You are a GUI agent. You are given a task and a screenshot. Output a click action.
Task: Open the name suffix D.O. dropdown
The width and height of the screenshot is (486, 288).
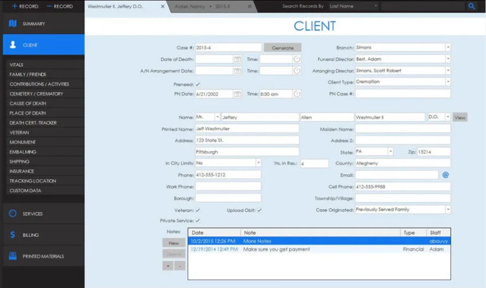tap(448, 117)
